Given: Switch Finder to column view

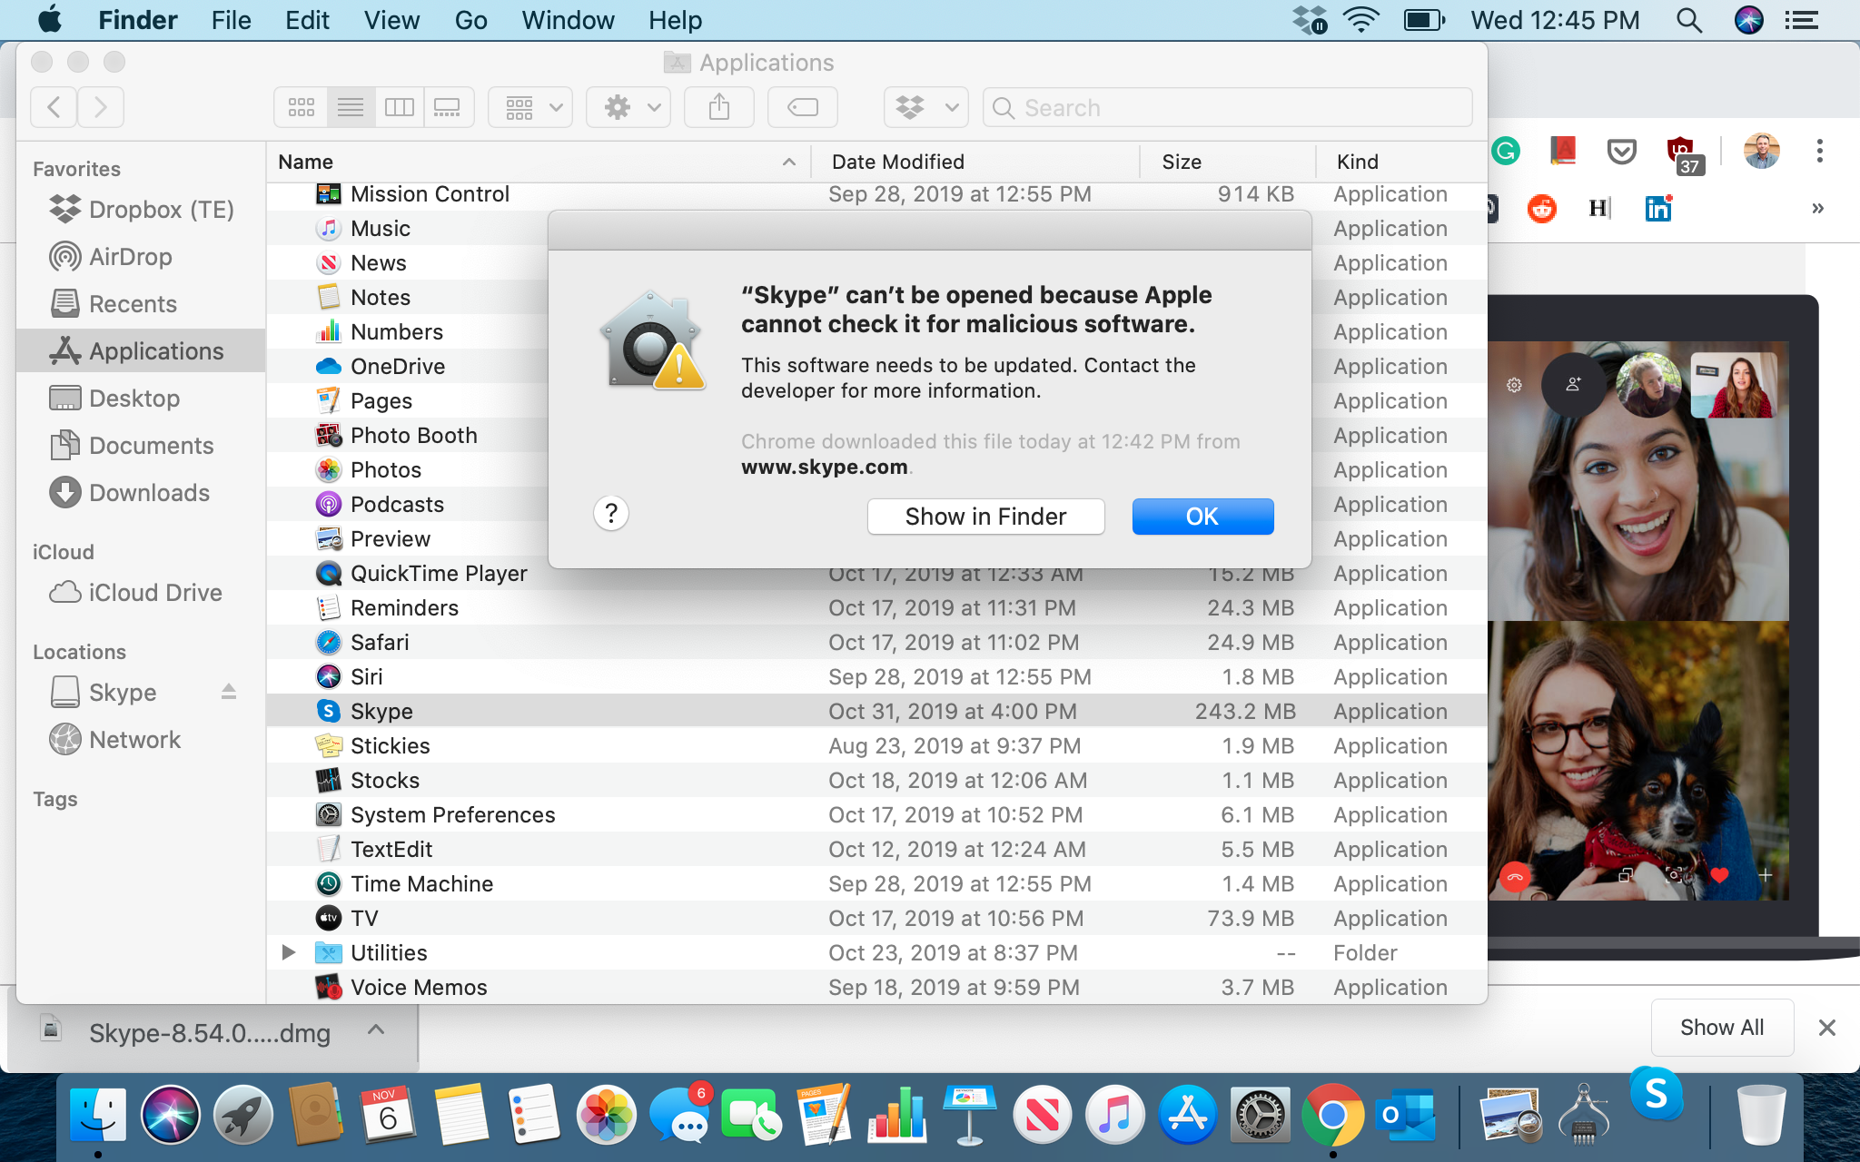Looking at the screenshot, I should click(399, 107).
